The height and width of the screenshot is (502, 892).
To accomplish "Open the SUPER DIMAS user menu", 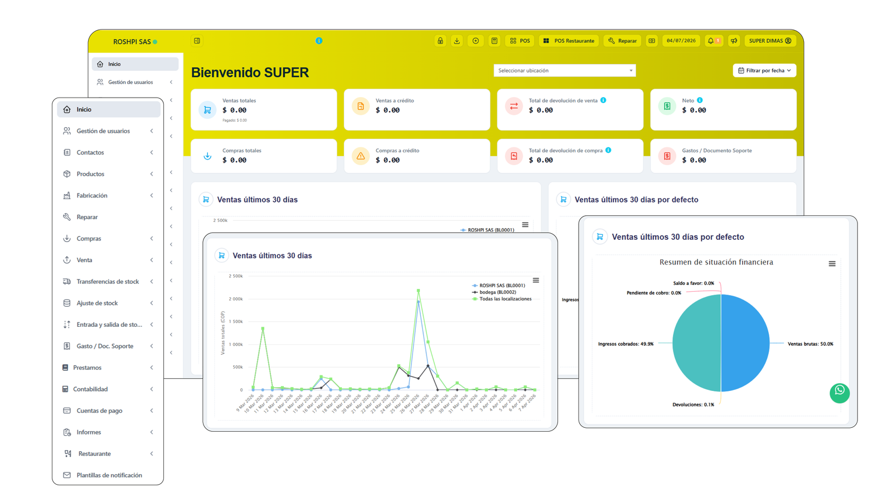I will coord(770,41).
